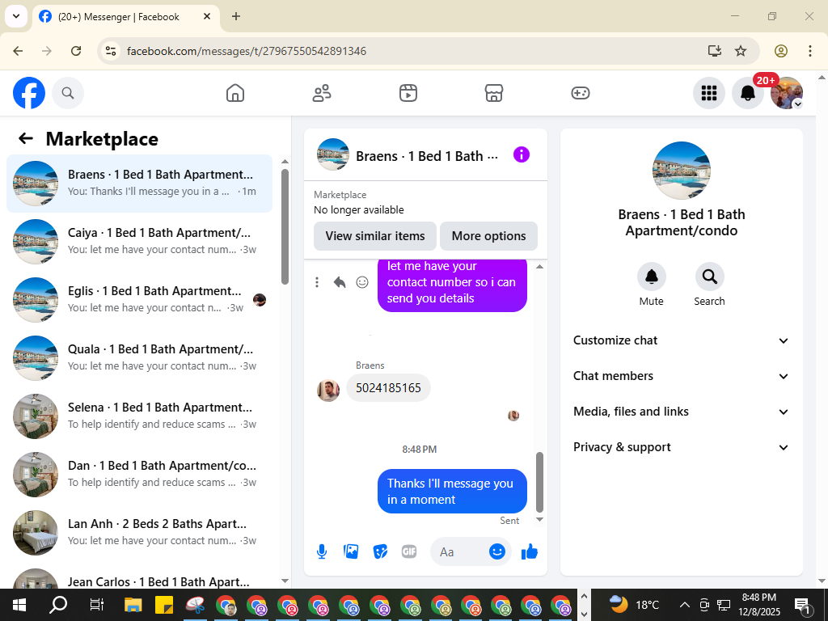828x621 pixels.
Task: Expand Privacy & support section
Action: (681, 447)
